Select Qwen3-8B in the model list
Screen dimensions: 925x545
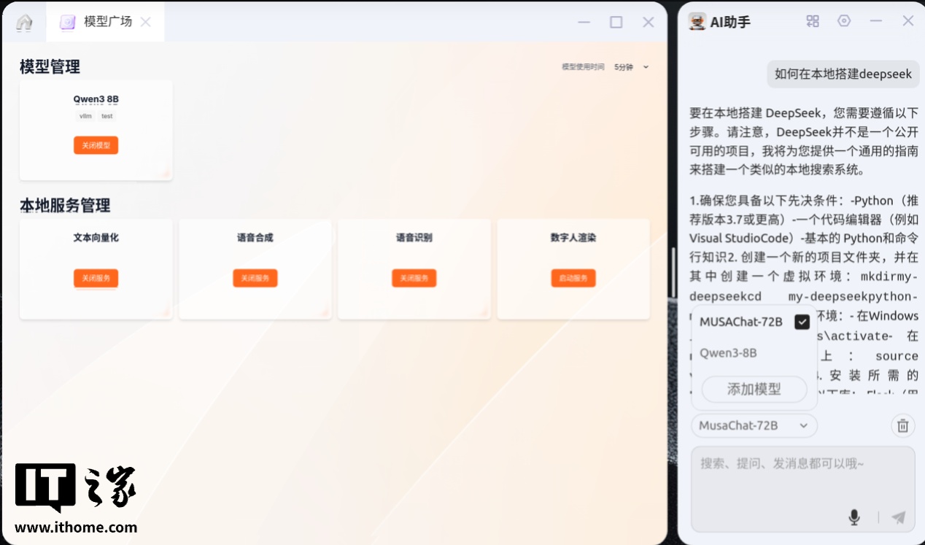pyautogui.click(x=728, y=353)
